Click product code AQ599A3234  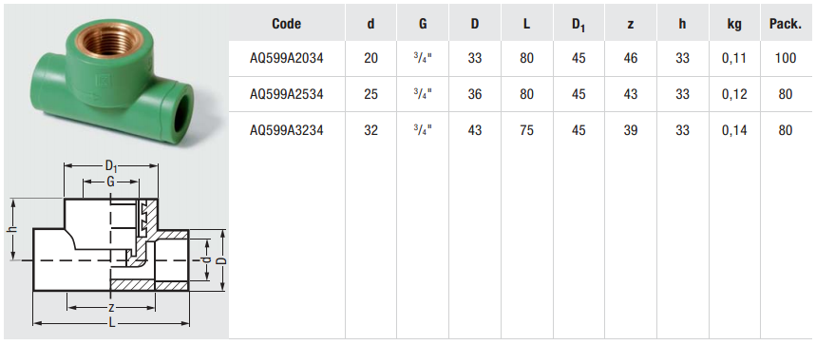[286, 130]
